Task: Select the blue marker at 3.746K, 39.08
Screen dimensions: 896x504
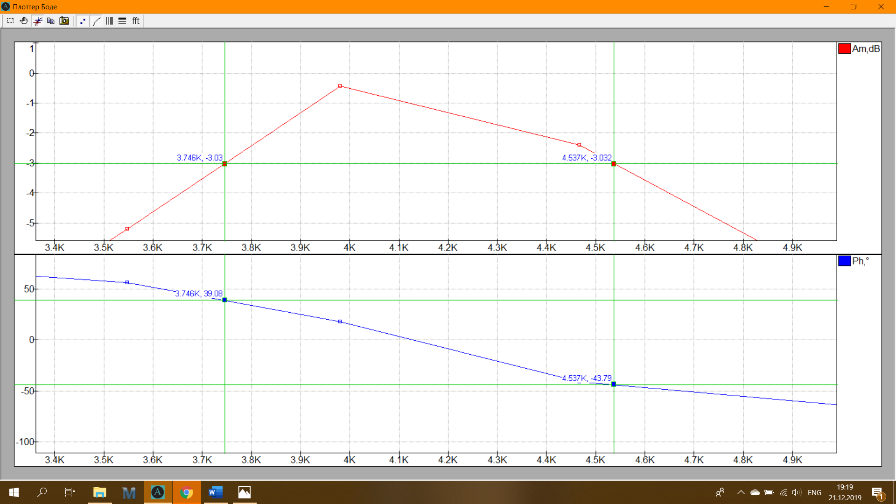Action: 224,300
